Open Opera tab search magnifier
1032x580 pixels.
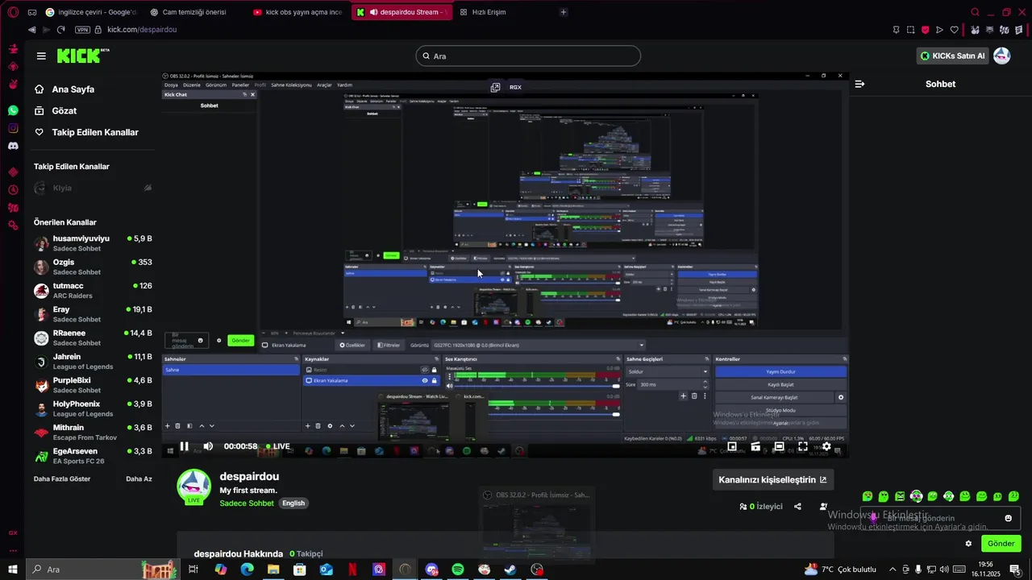(975, 12)
